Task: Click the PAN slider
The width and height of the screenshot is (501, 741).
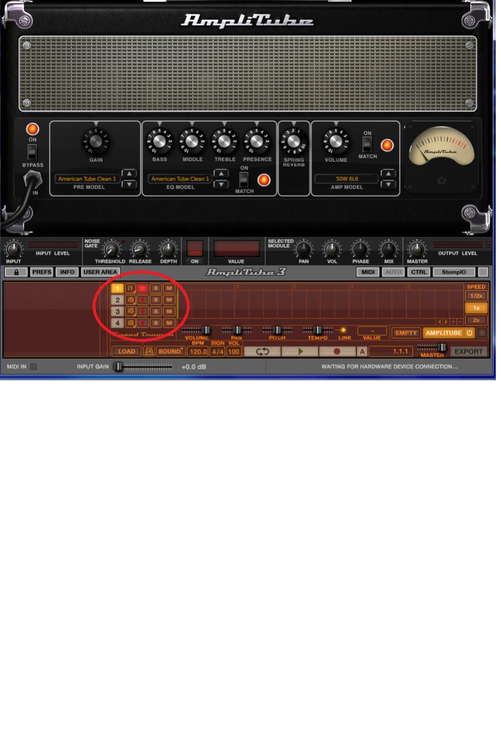Action: [x=237, y=330]
